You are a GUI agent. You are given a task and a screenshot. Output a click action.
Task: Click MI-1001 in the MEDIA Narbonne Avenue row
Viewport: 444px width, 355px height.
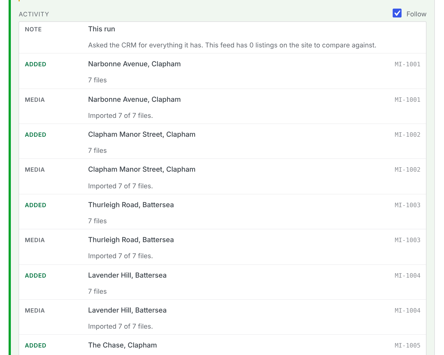[407, 100]
